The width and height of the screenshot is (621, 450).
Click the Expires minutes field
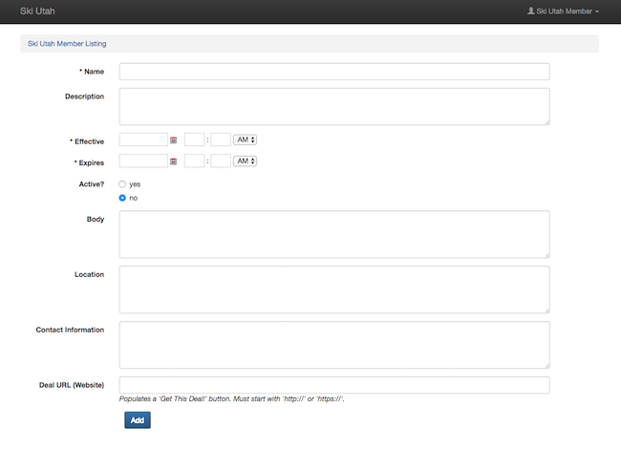[x=221, y=161]
